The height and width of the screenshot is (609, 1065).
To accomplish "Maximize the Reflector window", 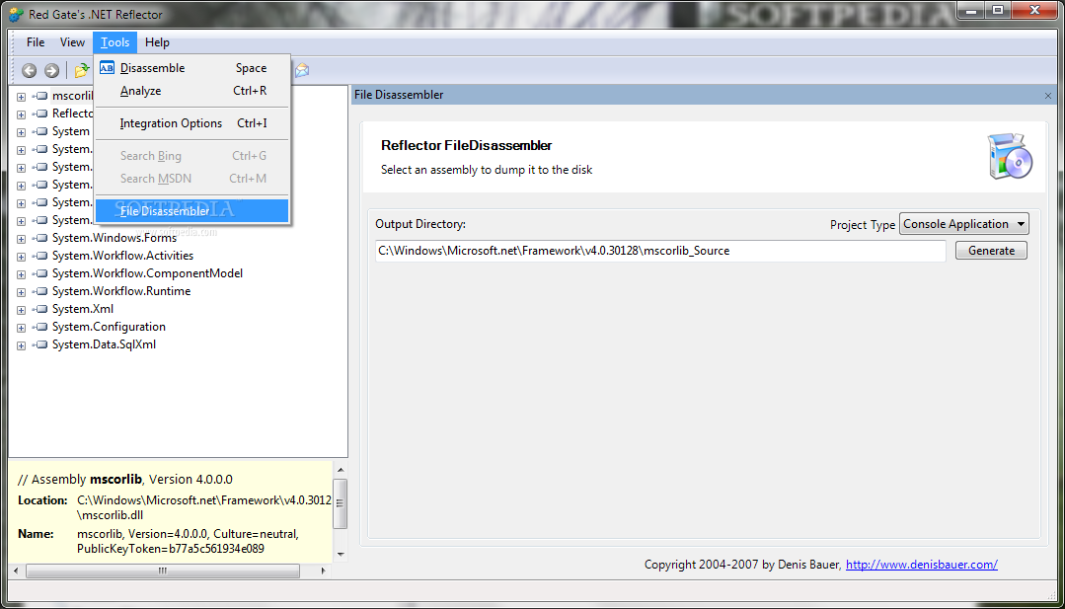I will pyautogui.click(x=998, y=11).
